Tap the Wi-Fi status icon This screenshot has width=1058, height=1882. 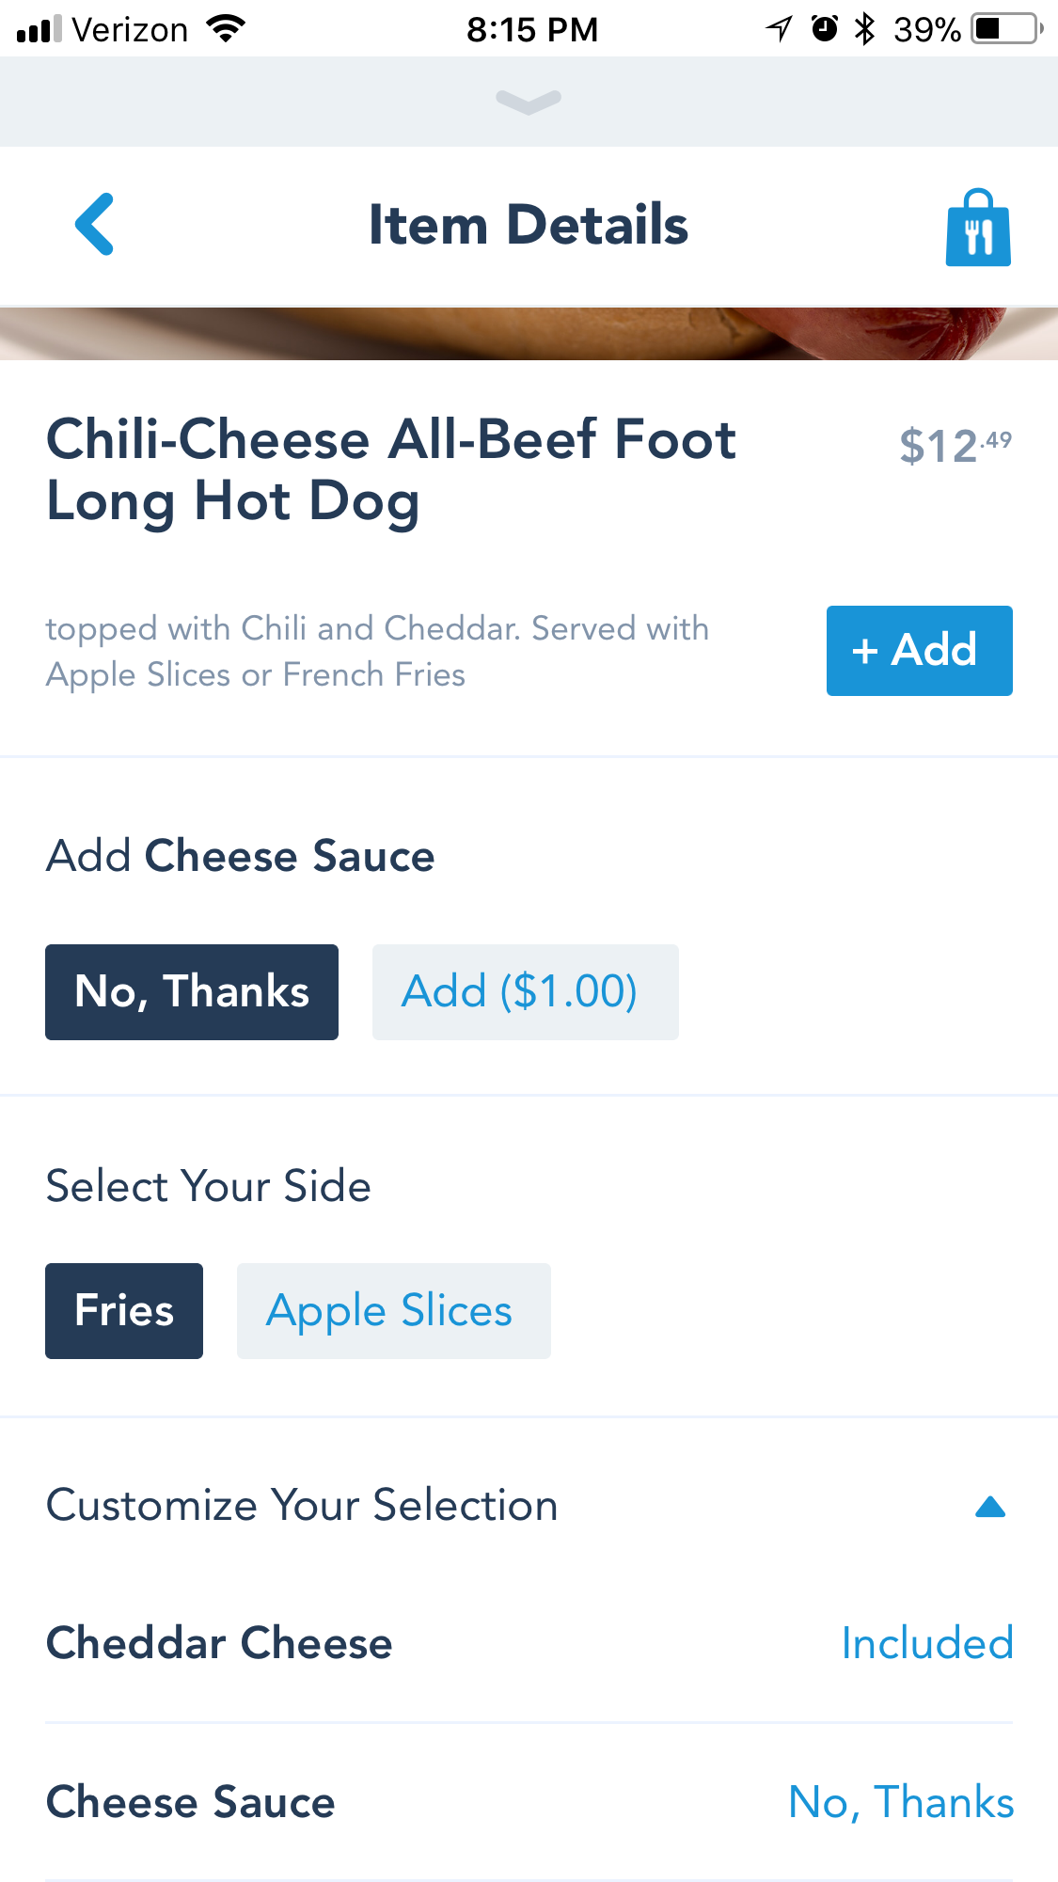(x=227, y=29)
